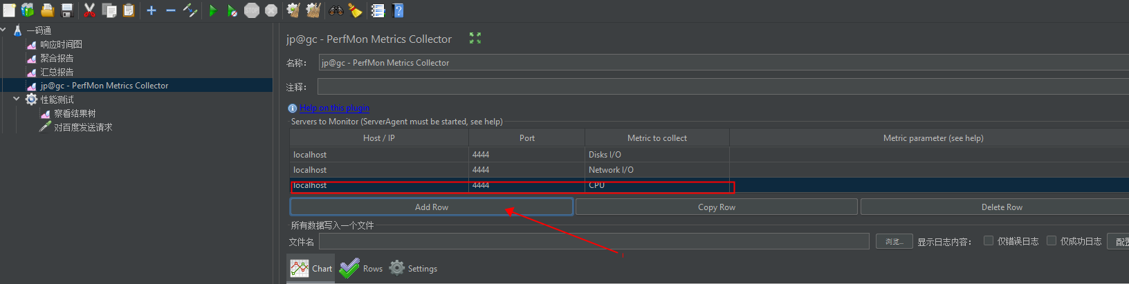Collapse the 性能测试 thread group node
Screen dimensions: 1129x284
click(x=17, y=99)
